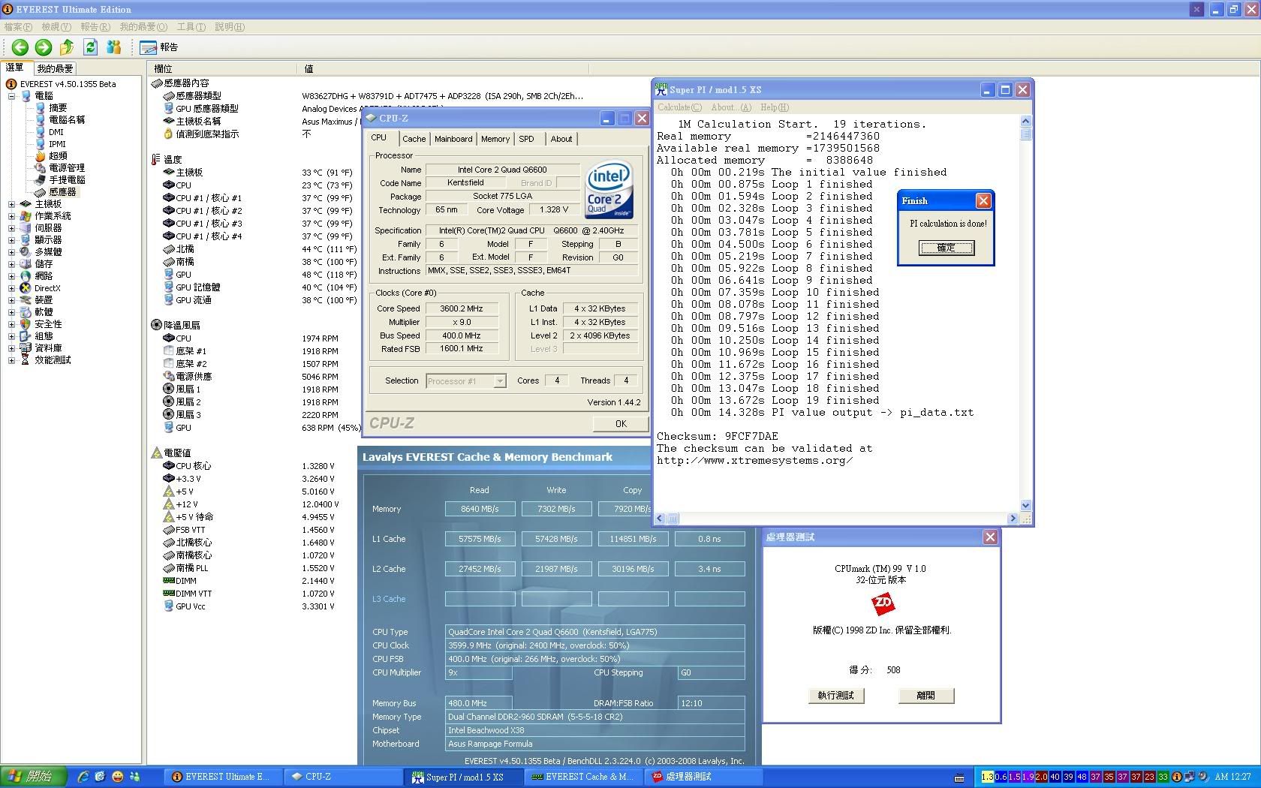1261x788 pixels.
Task: Click the 降溫風扇 fan section icon
Action: (156, 325)
